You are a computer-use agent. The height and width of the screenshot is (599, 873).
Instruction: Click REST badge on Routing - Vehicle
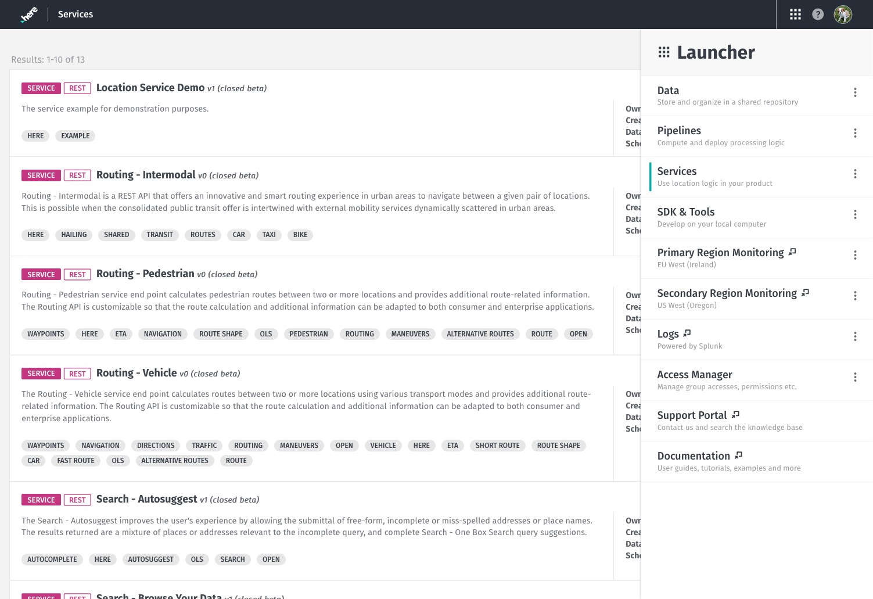click(77, 374)
